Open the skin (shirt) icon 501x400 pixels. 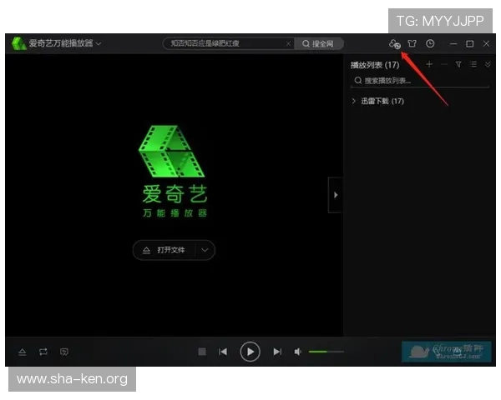click(412, 43)
